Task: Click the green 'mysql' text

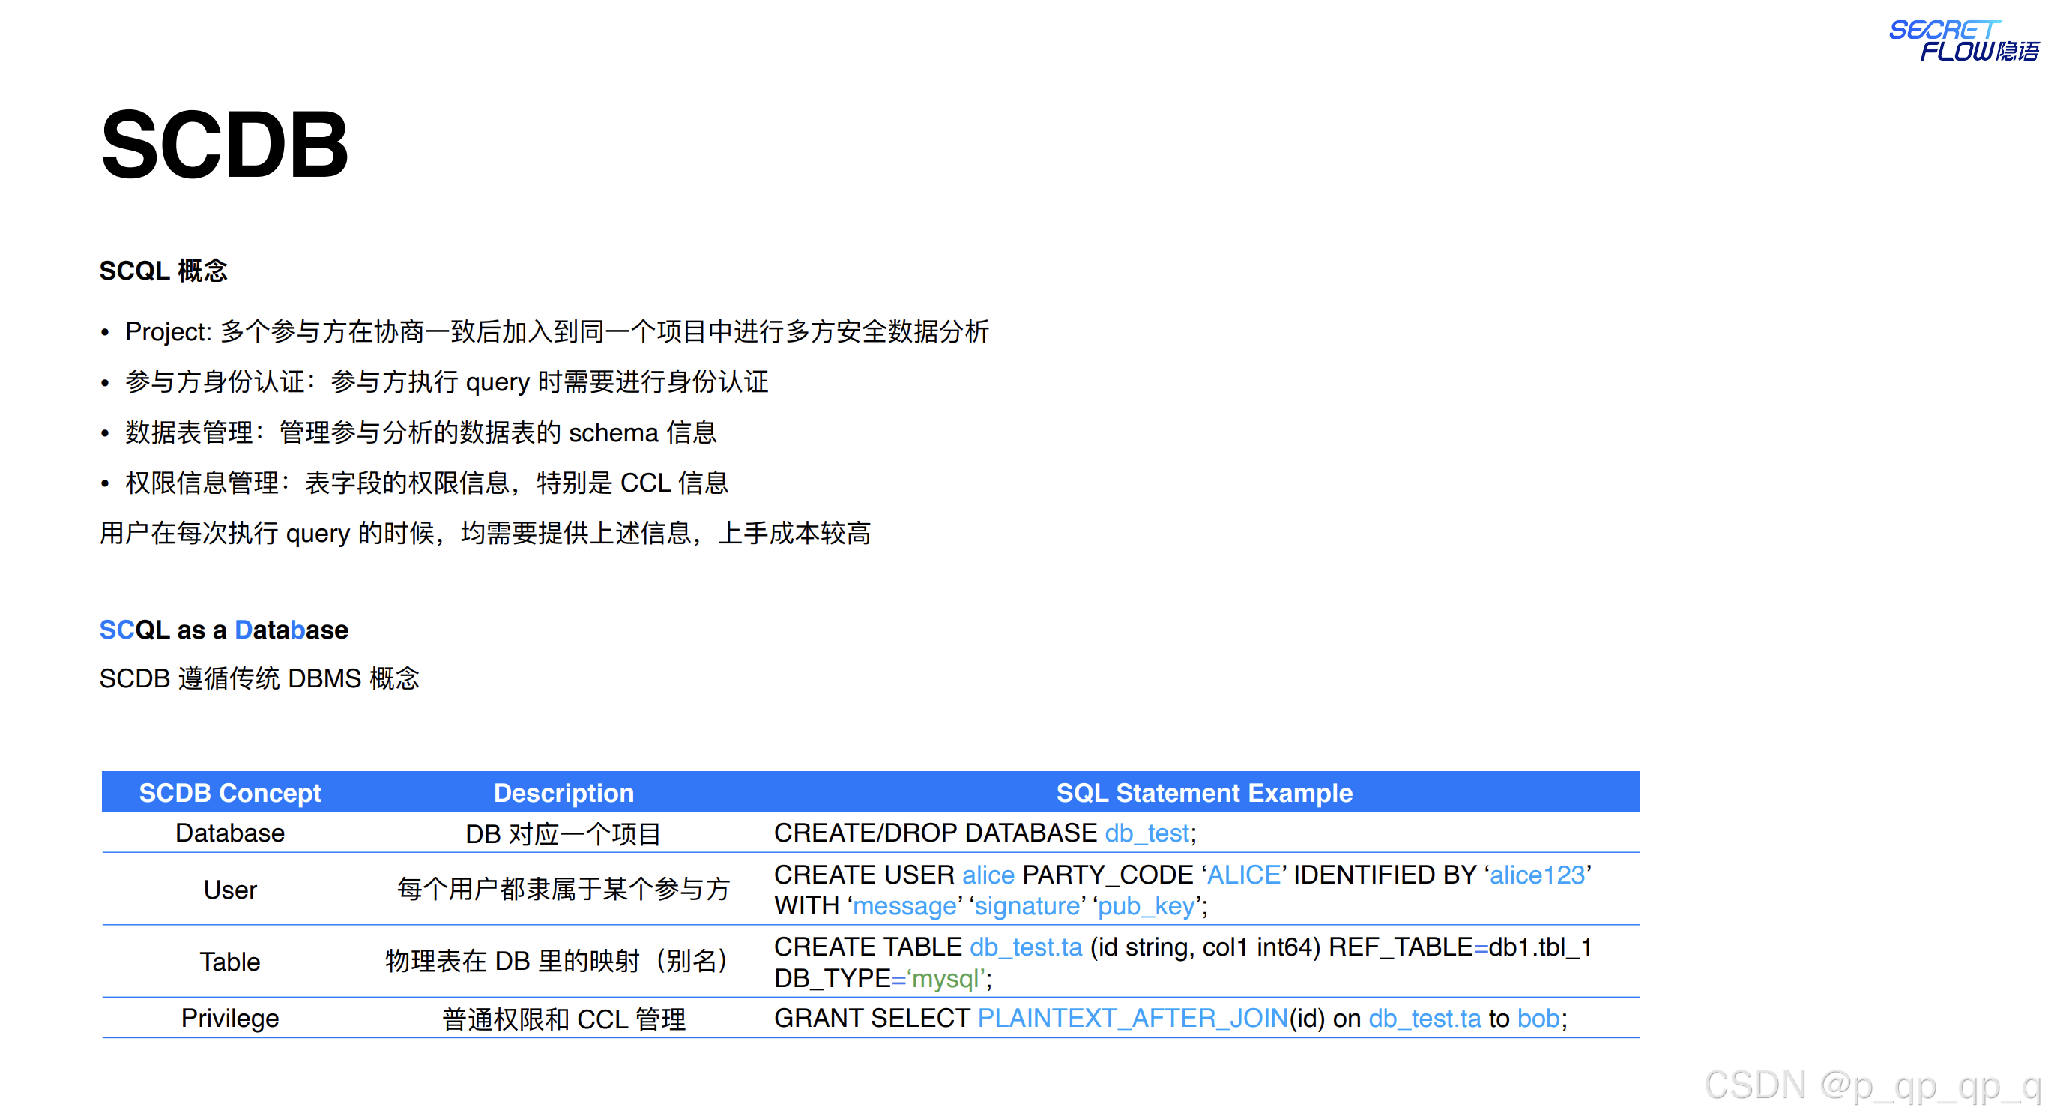Action: 945,978
